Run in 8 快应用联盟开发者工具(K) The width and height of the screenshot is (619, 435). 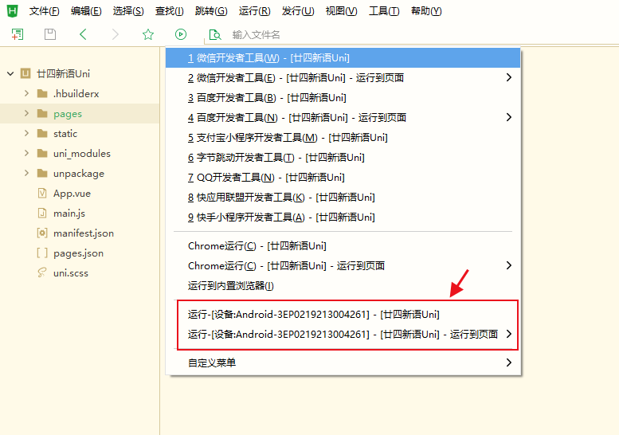click(x=343, y=197)
